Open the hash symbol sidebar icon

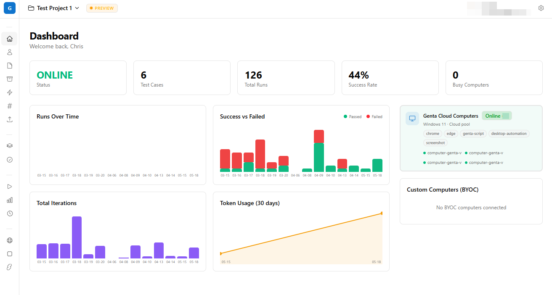point(10,106)
